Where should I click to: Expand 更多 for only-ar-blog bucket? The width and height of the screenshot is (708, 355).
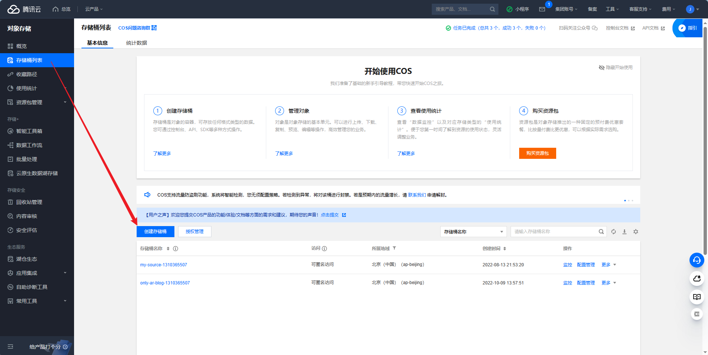pyautogui.click(x=609, y=283)
